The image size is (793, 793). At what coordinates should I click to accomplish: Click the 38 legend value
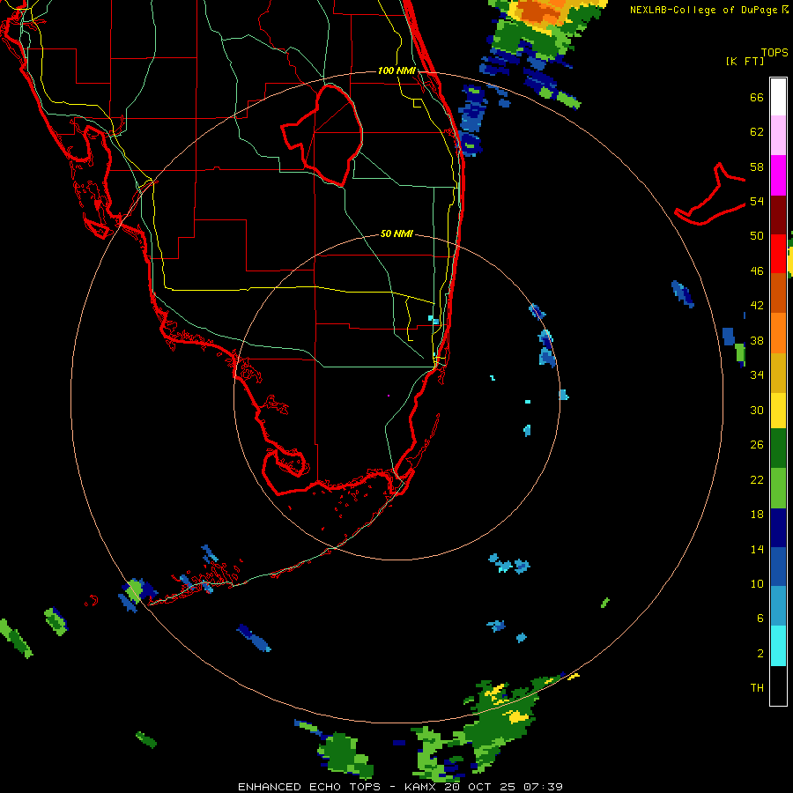click(757, 340)
